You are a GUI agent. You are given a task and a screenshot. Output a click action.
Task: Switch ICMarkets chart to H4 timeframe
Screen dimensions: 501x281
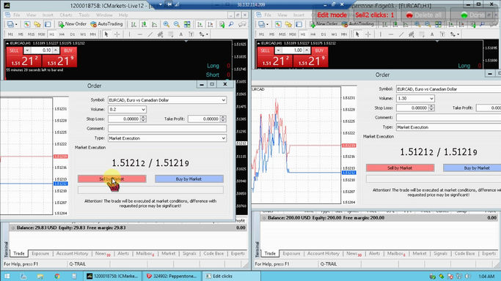click(x=62, y=34)
